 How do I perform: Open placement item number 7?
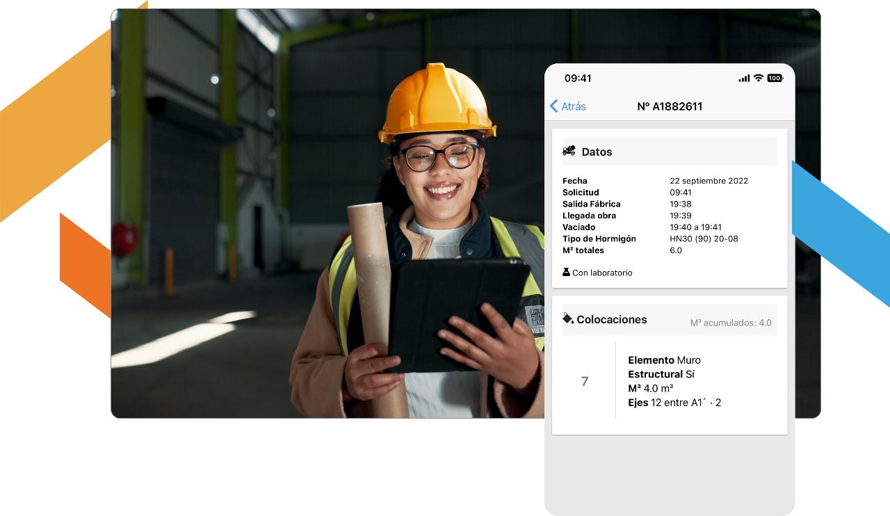pyautogui.click(x=584, y=381)
